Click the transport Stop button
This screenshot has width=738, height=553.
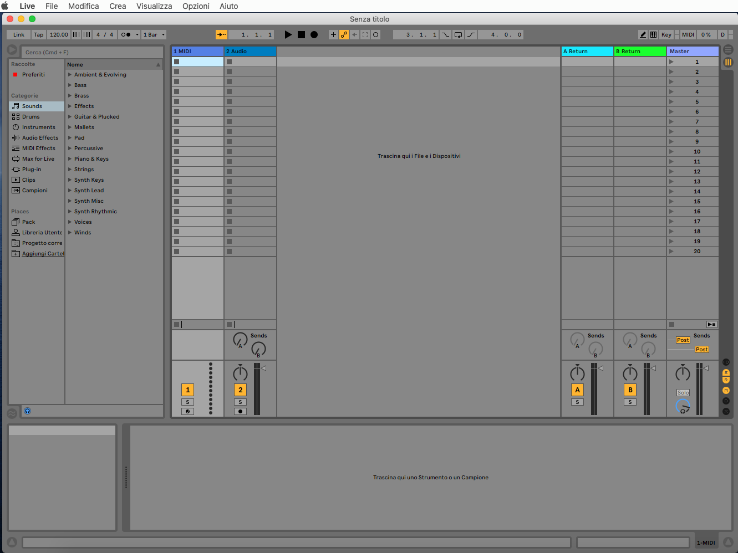(301, 34)
